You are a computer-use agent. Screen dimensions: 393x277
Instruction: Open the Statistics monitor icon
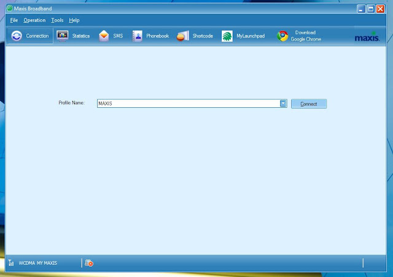click(x=63, y=36)
